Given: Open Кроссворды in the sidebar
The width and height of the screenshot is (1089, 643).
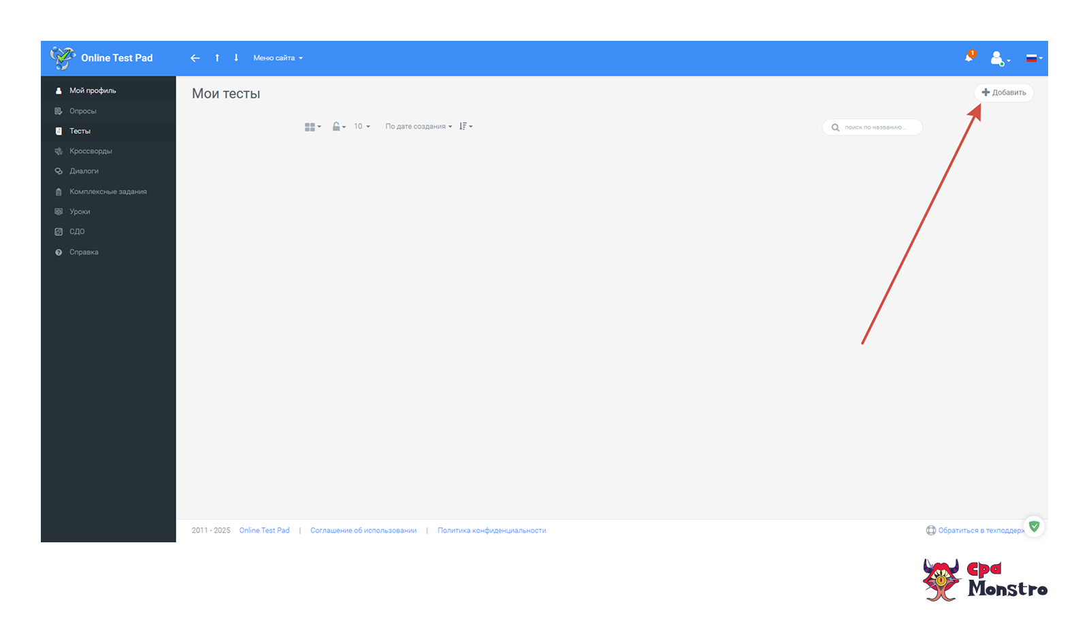Looking at the screenshot, I should 108,151.
